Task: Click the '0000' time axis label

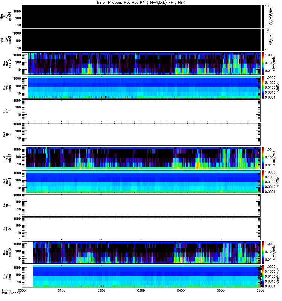Action: tap(22, 290)
